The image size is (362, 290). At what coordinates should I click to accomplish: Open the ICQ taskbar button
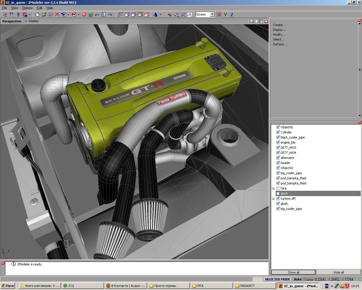pyautogui.click(x=83, y=286)
